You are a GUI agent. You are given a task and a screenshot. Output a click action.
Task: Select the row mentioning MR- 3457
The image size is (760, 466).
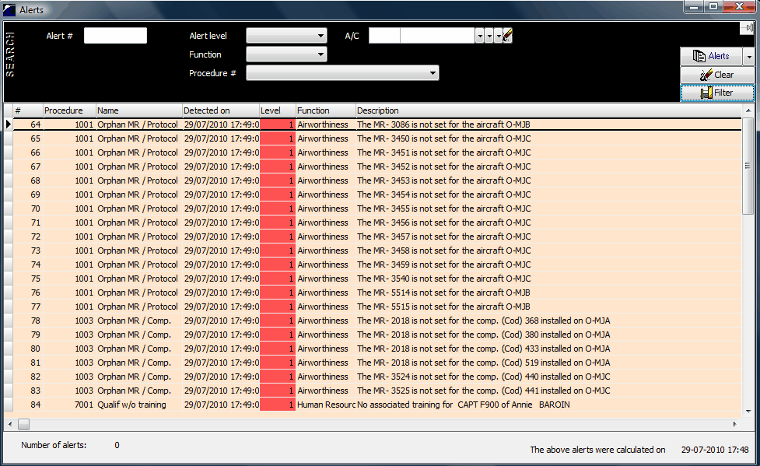pos(377,237)
